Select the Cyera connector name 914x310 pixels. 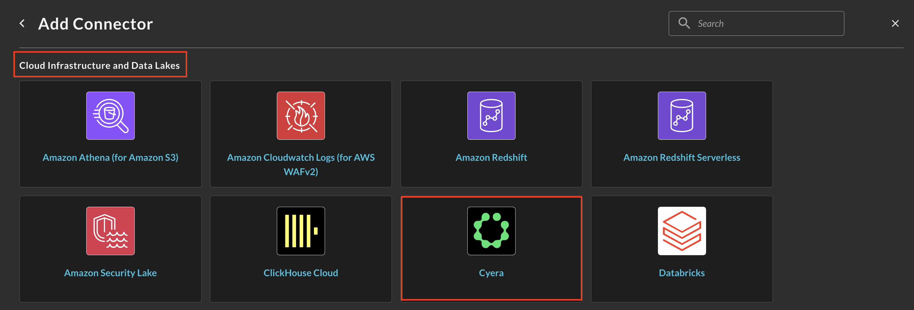491,273
